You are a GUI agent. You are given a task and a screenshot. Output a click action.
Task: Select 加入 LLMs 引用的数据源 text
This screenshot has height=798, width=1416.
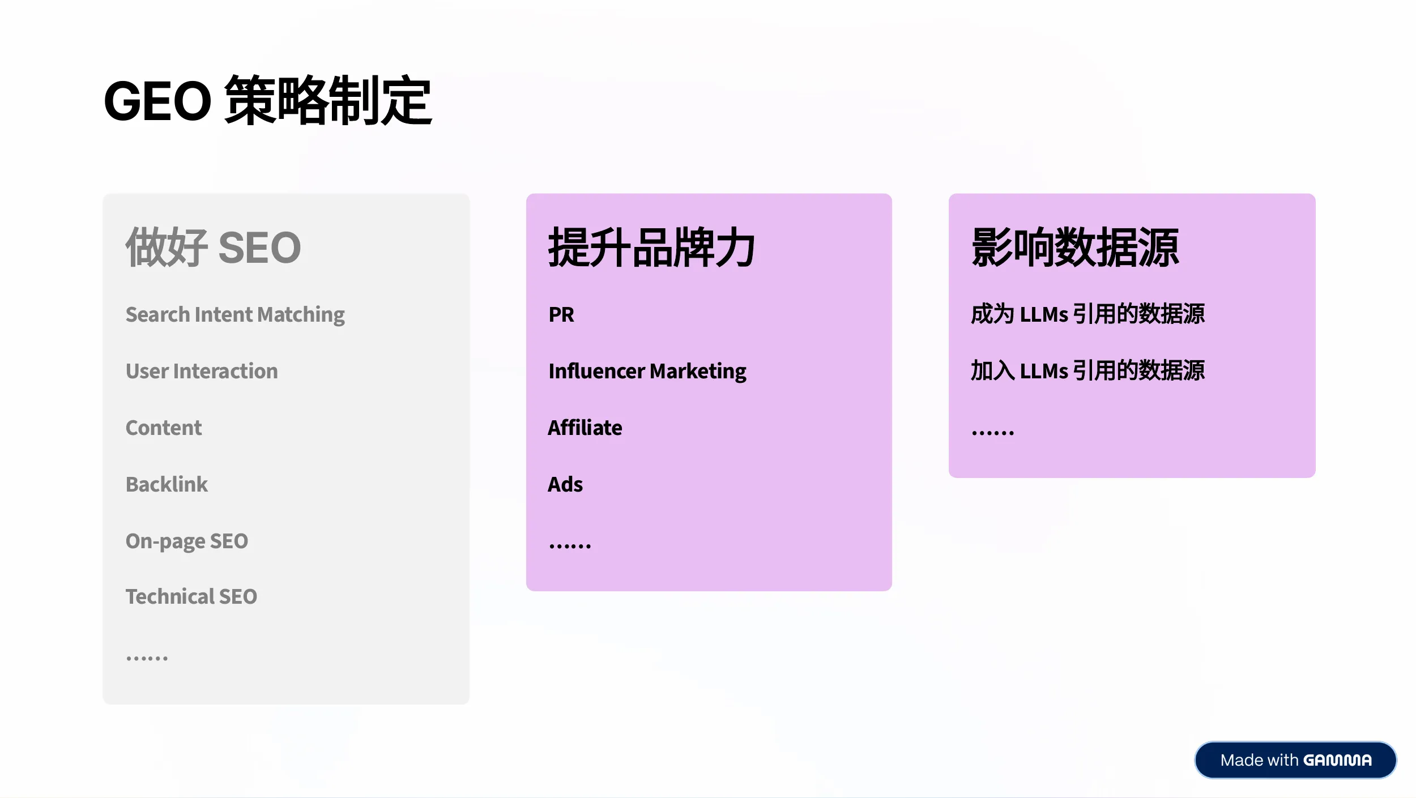point(1088,372)
